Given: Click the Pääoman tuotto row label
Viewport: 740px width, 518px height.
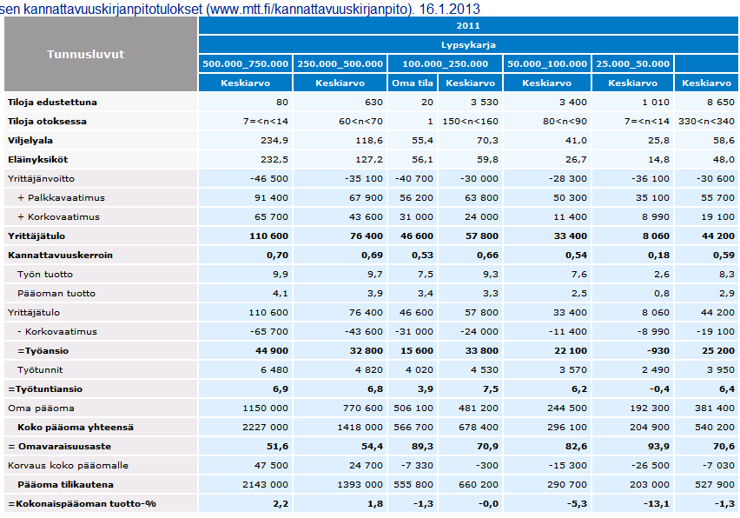Looking at the screenshot, I should (x=56, y=293).
